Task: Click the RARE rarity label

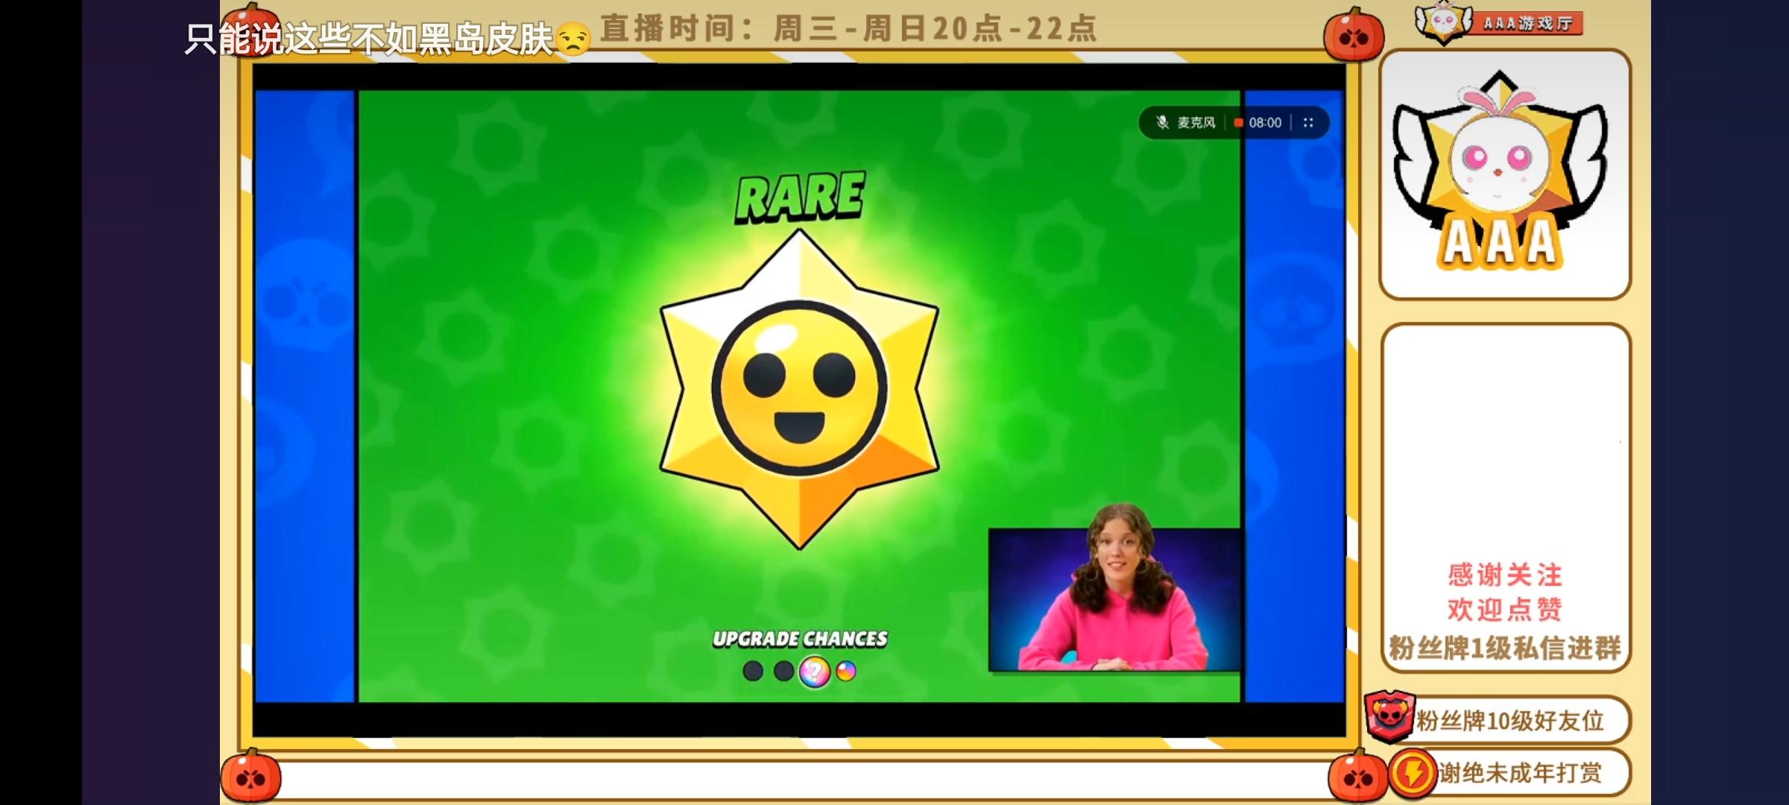Action: (800, 197)
